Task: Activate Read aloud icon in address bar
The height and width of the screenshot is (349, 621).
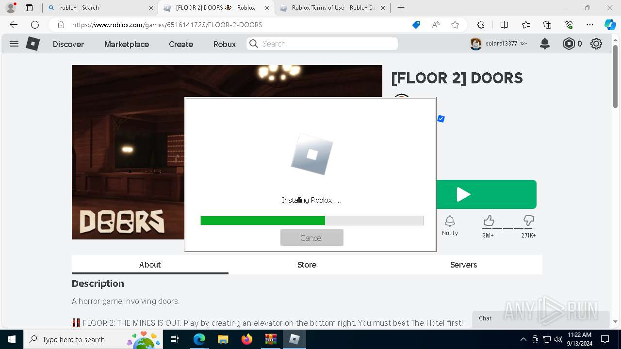Action: 436,25
